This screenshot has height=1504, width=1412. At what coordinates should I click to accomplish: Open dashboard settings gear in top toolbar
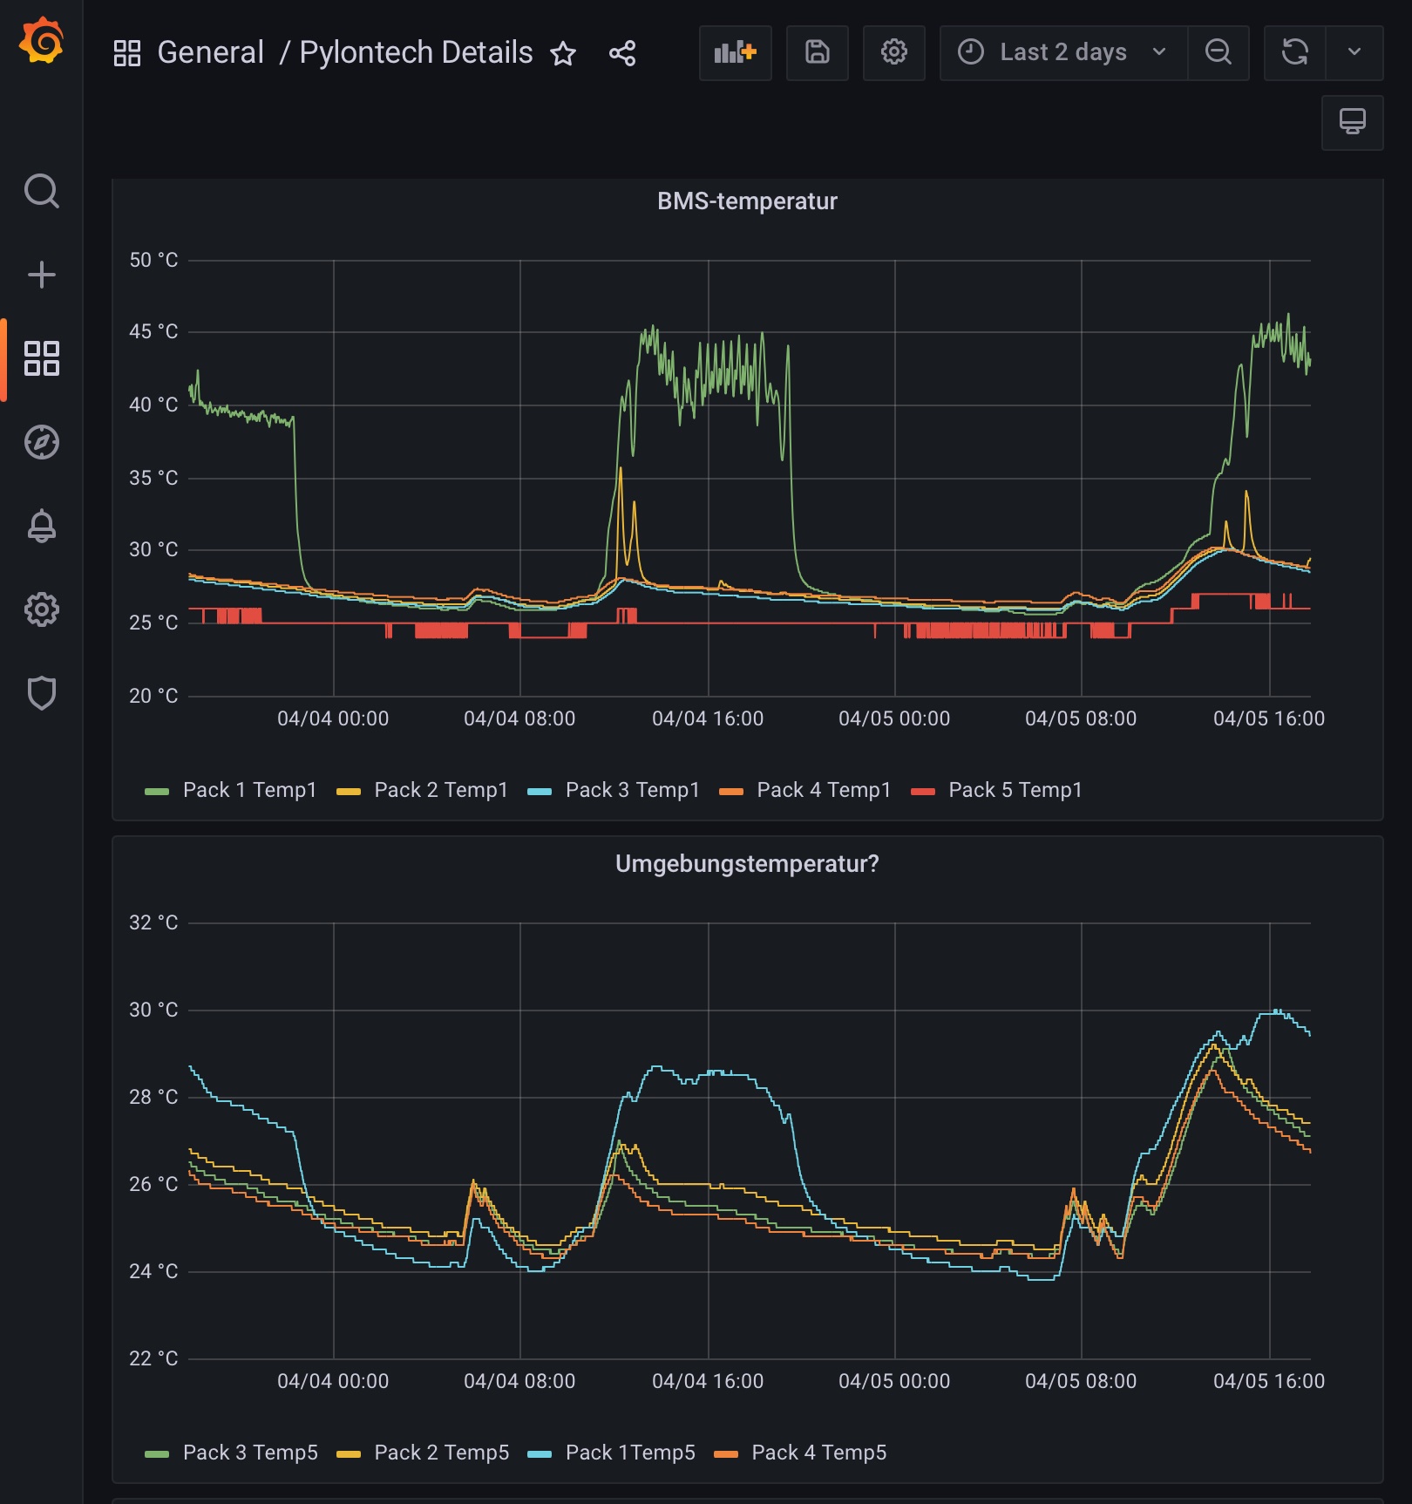click(893, 53)
